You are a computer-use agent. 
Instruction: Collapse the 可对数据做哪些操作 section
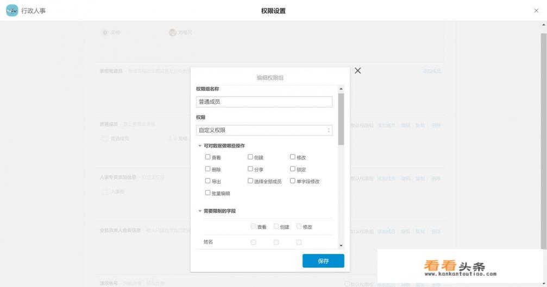pos(199,146)
